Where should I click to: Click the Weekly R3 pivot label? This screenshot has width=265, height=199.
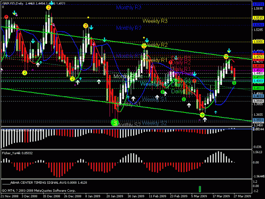point(155,21)
